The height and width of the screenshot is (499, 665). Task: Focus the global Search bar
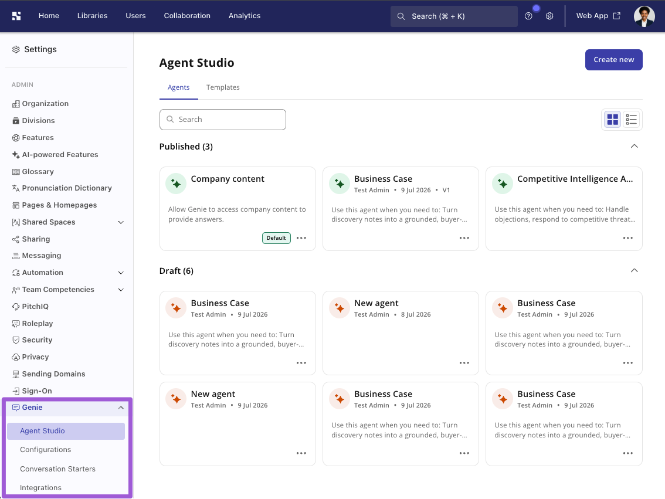(454, 16)
